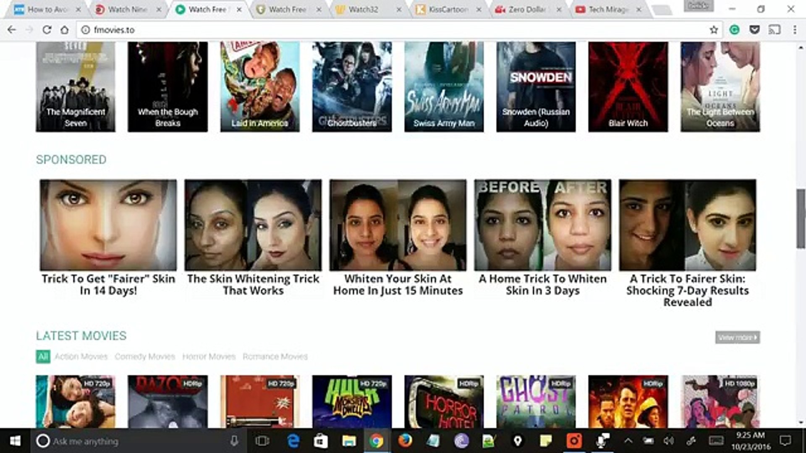The image size is (806, 453).
Task: Click the home page icon
Action: [x=64, y=30]
